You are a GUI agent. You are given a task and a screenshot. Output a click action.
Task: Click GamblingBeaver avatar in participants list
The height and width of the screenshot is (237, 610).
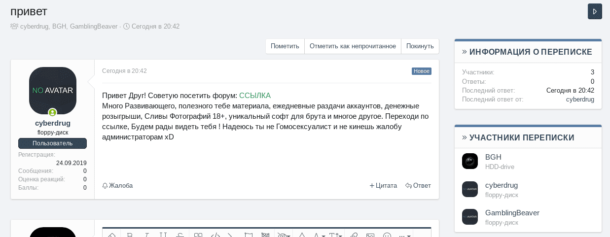pyautogui.click(x=470, y=217)
